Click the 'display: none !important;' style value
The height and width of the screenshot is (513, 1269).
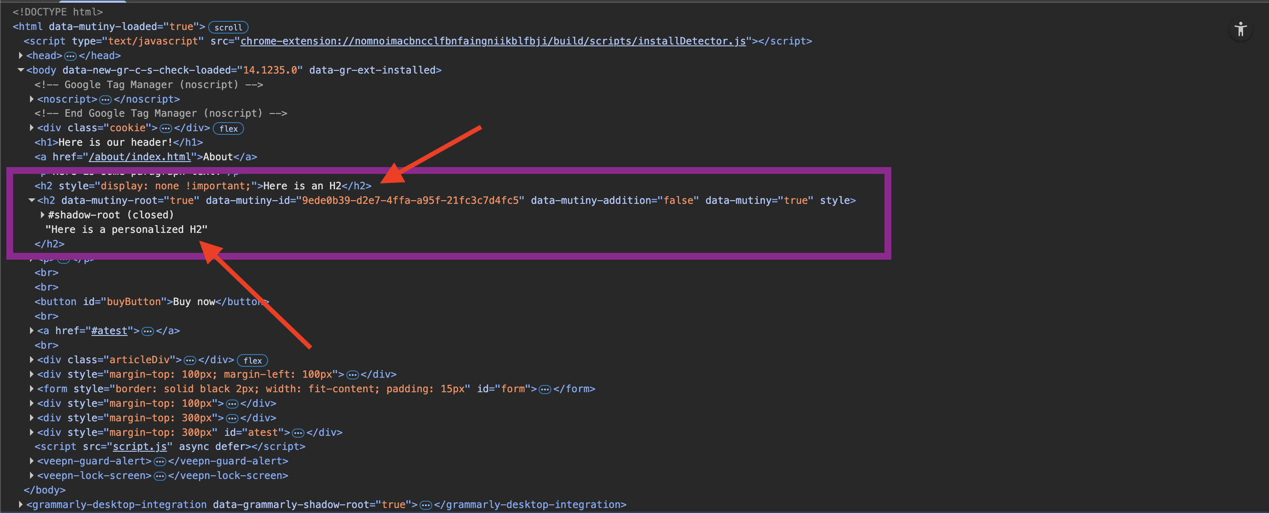tap(175, 186)
